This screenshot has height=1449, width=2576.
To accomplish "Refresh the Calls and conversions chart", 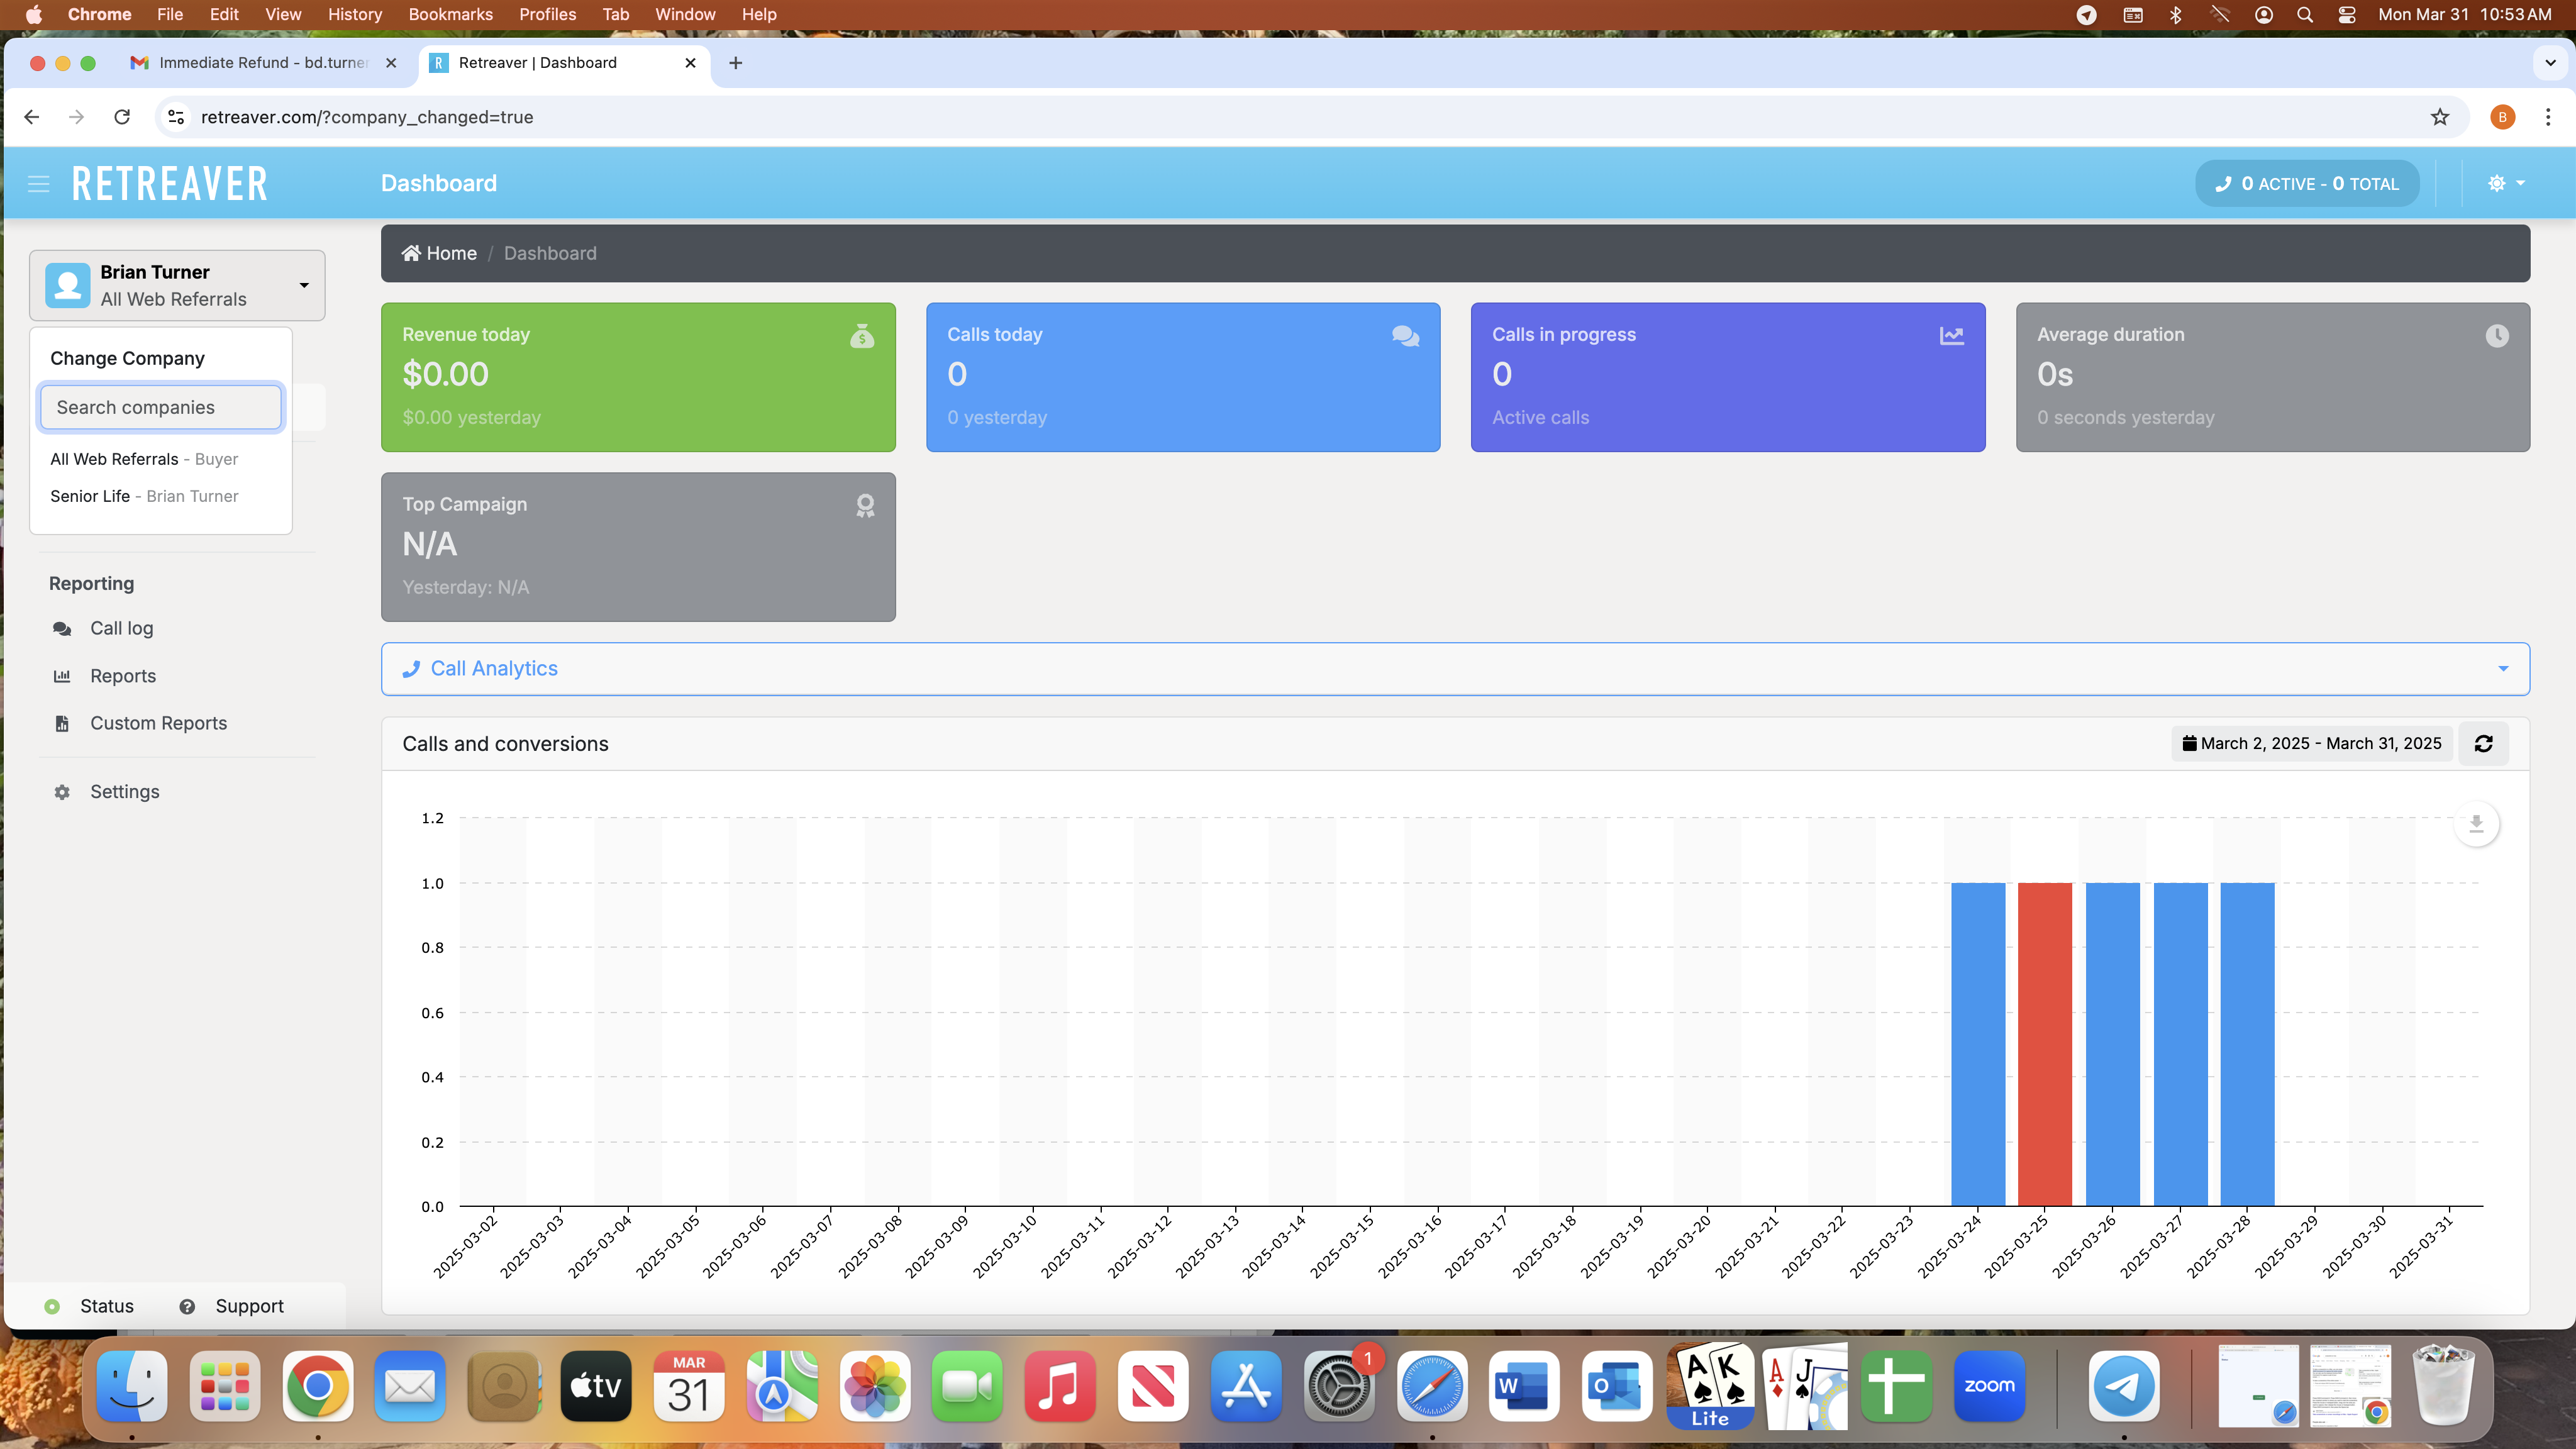I will click(2483, 743).
